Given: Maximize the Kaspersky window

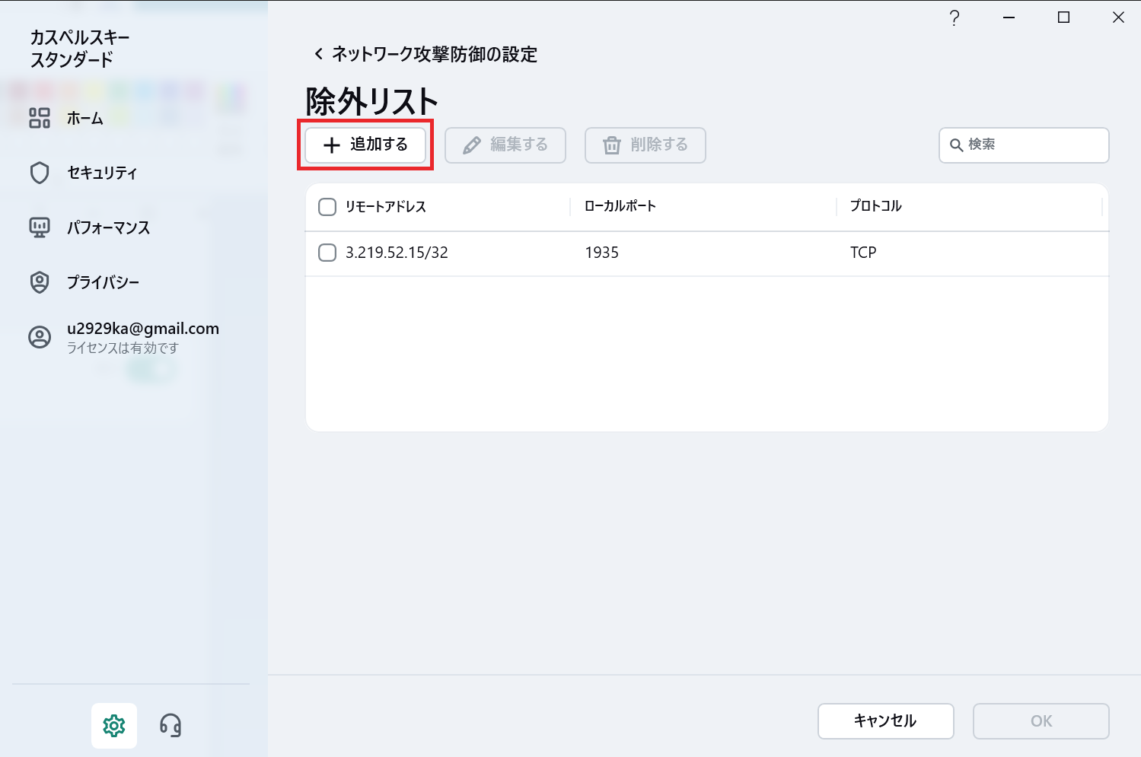Looking at the screenshot, I should 1064,17.
